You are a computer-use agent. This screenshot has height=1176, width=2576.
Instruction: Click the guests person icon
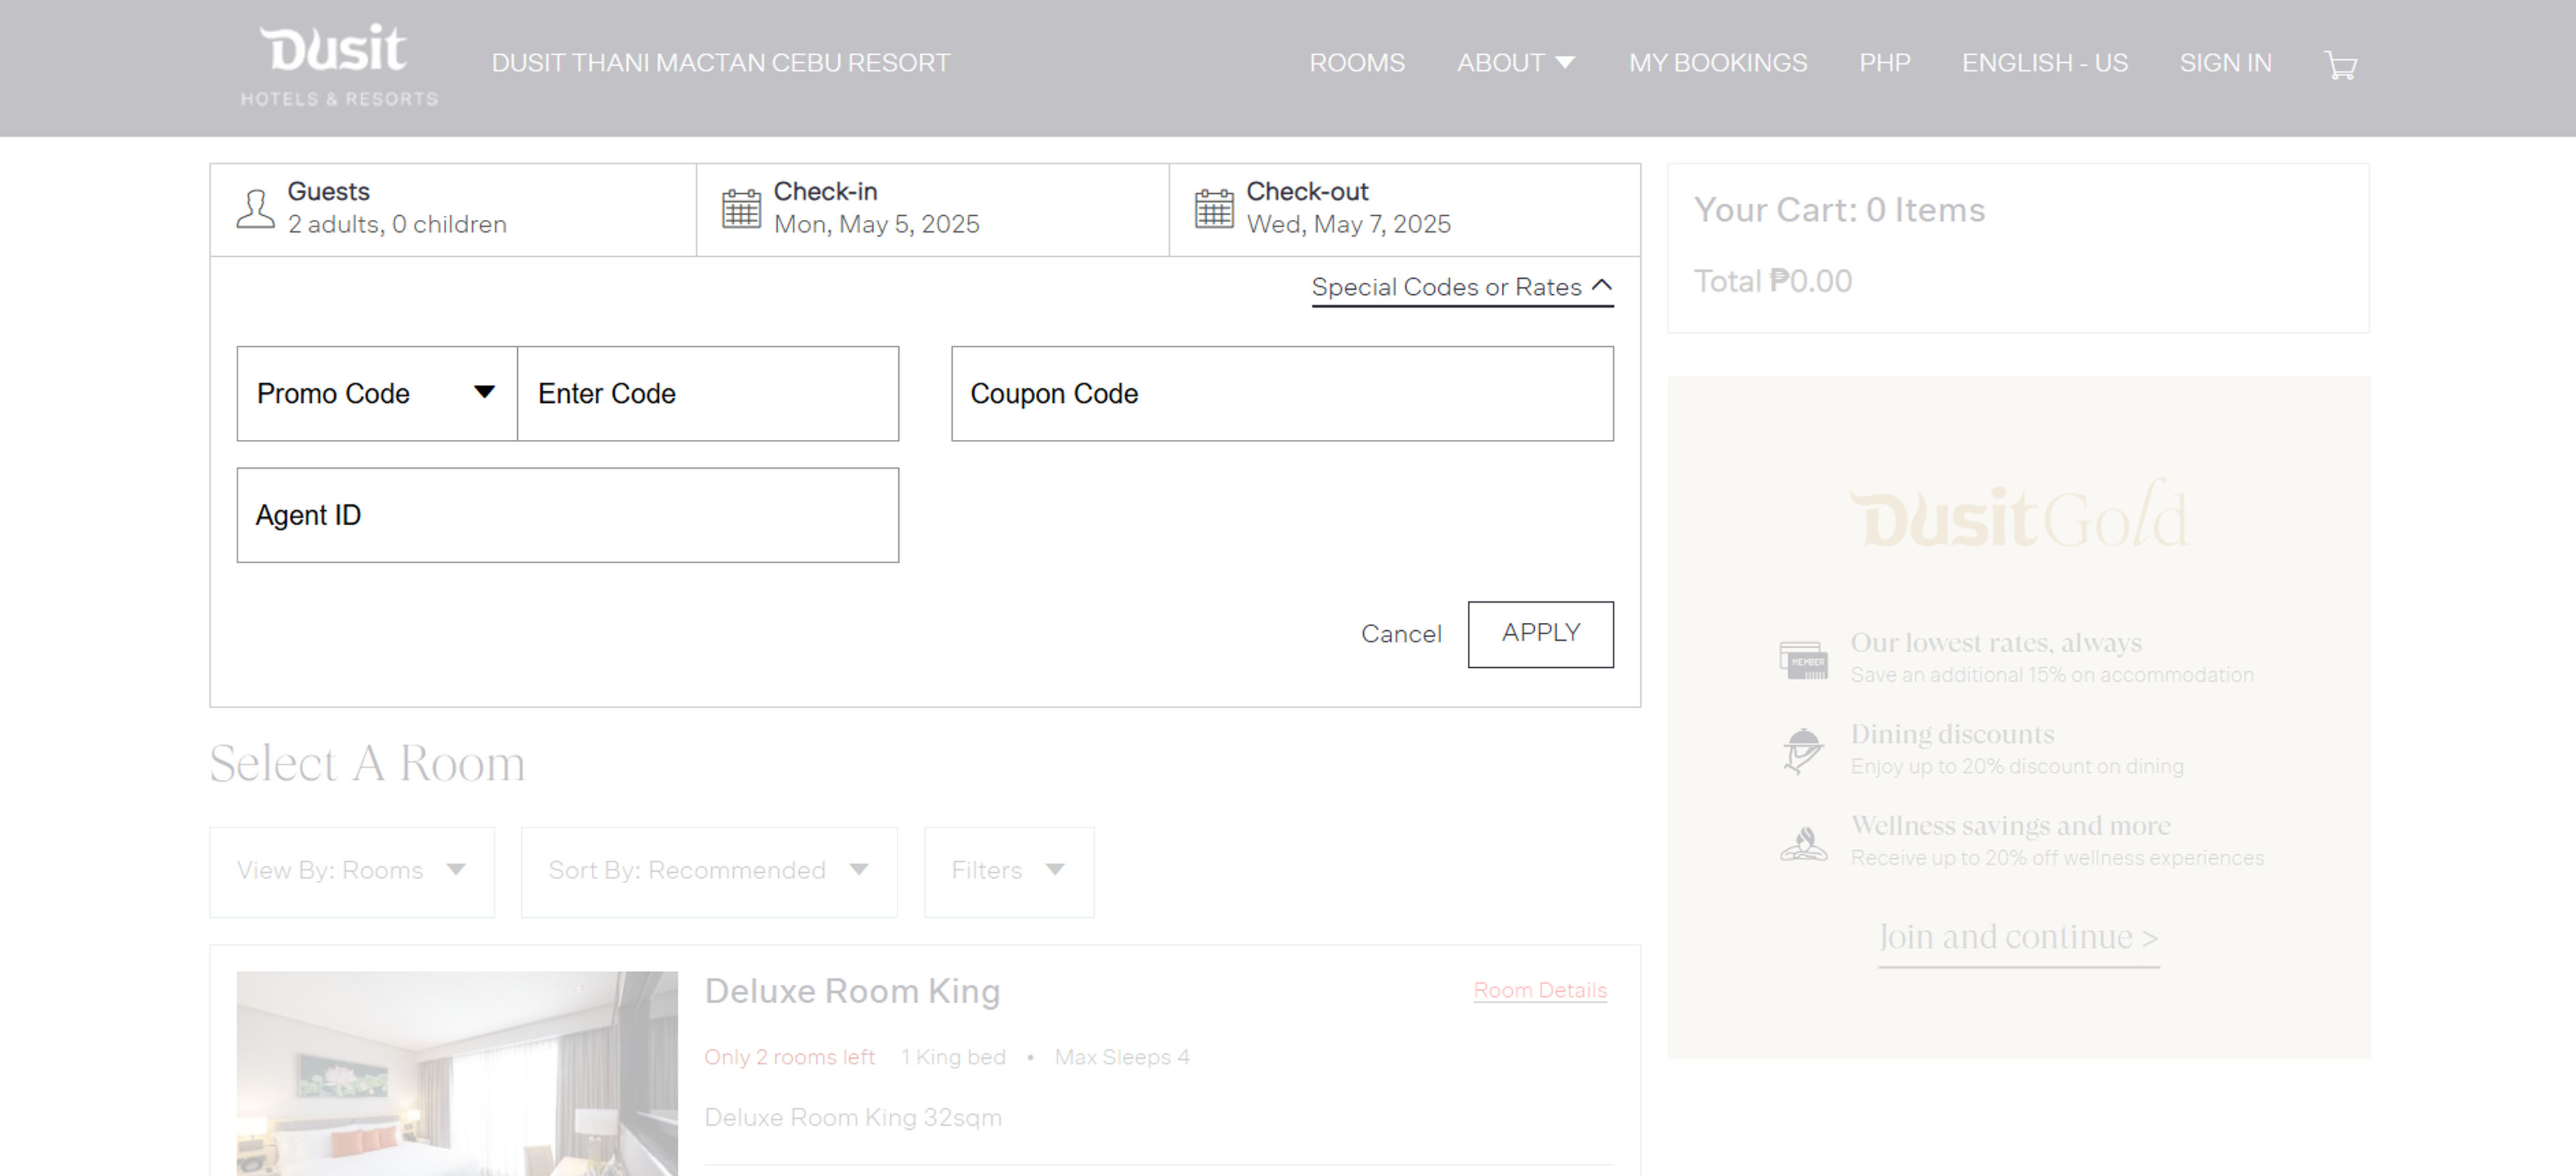point(255,209)
